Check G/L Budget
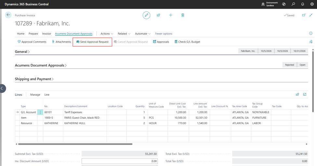 click(x=187, y=42)
